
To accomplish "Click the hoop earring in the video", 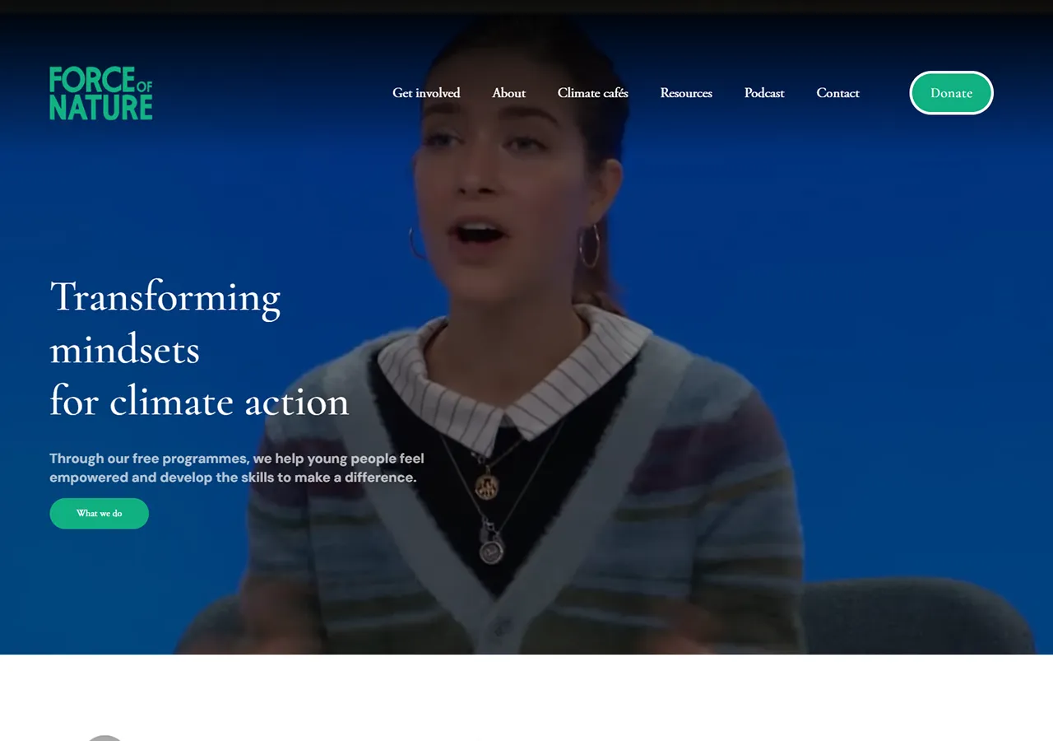I will [589, 245].
